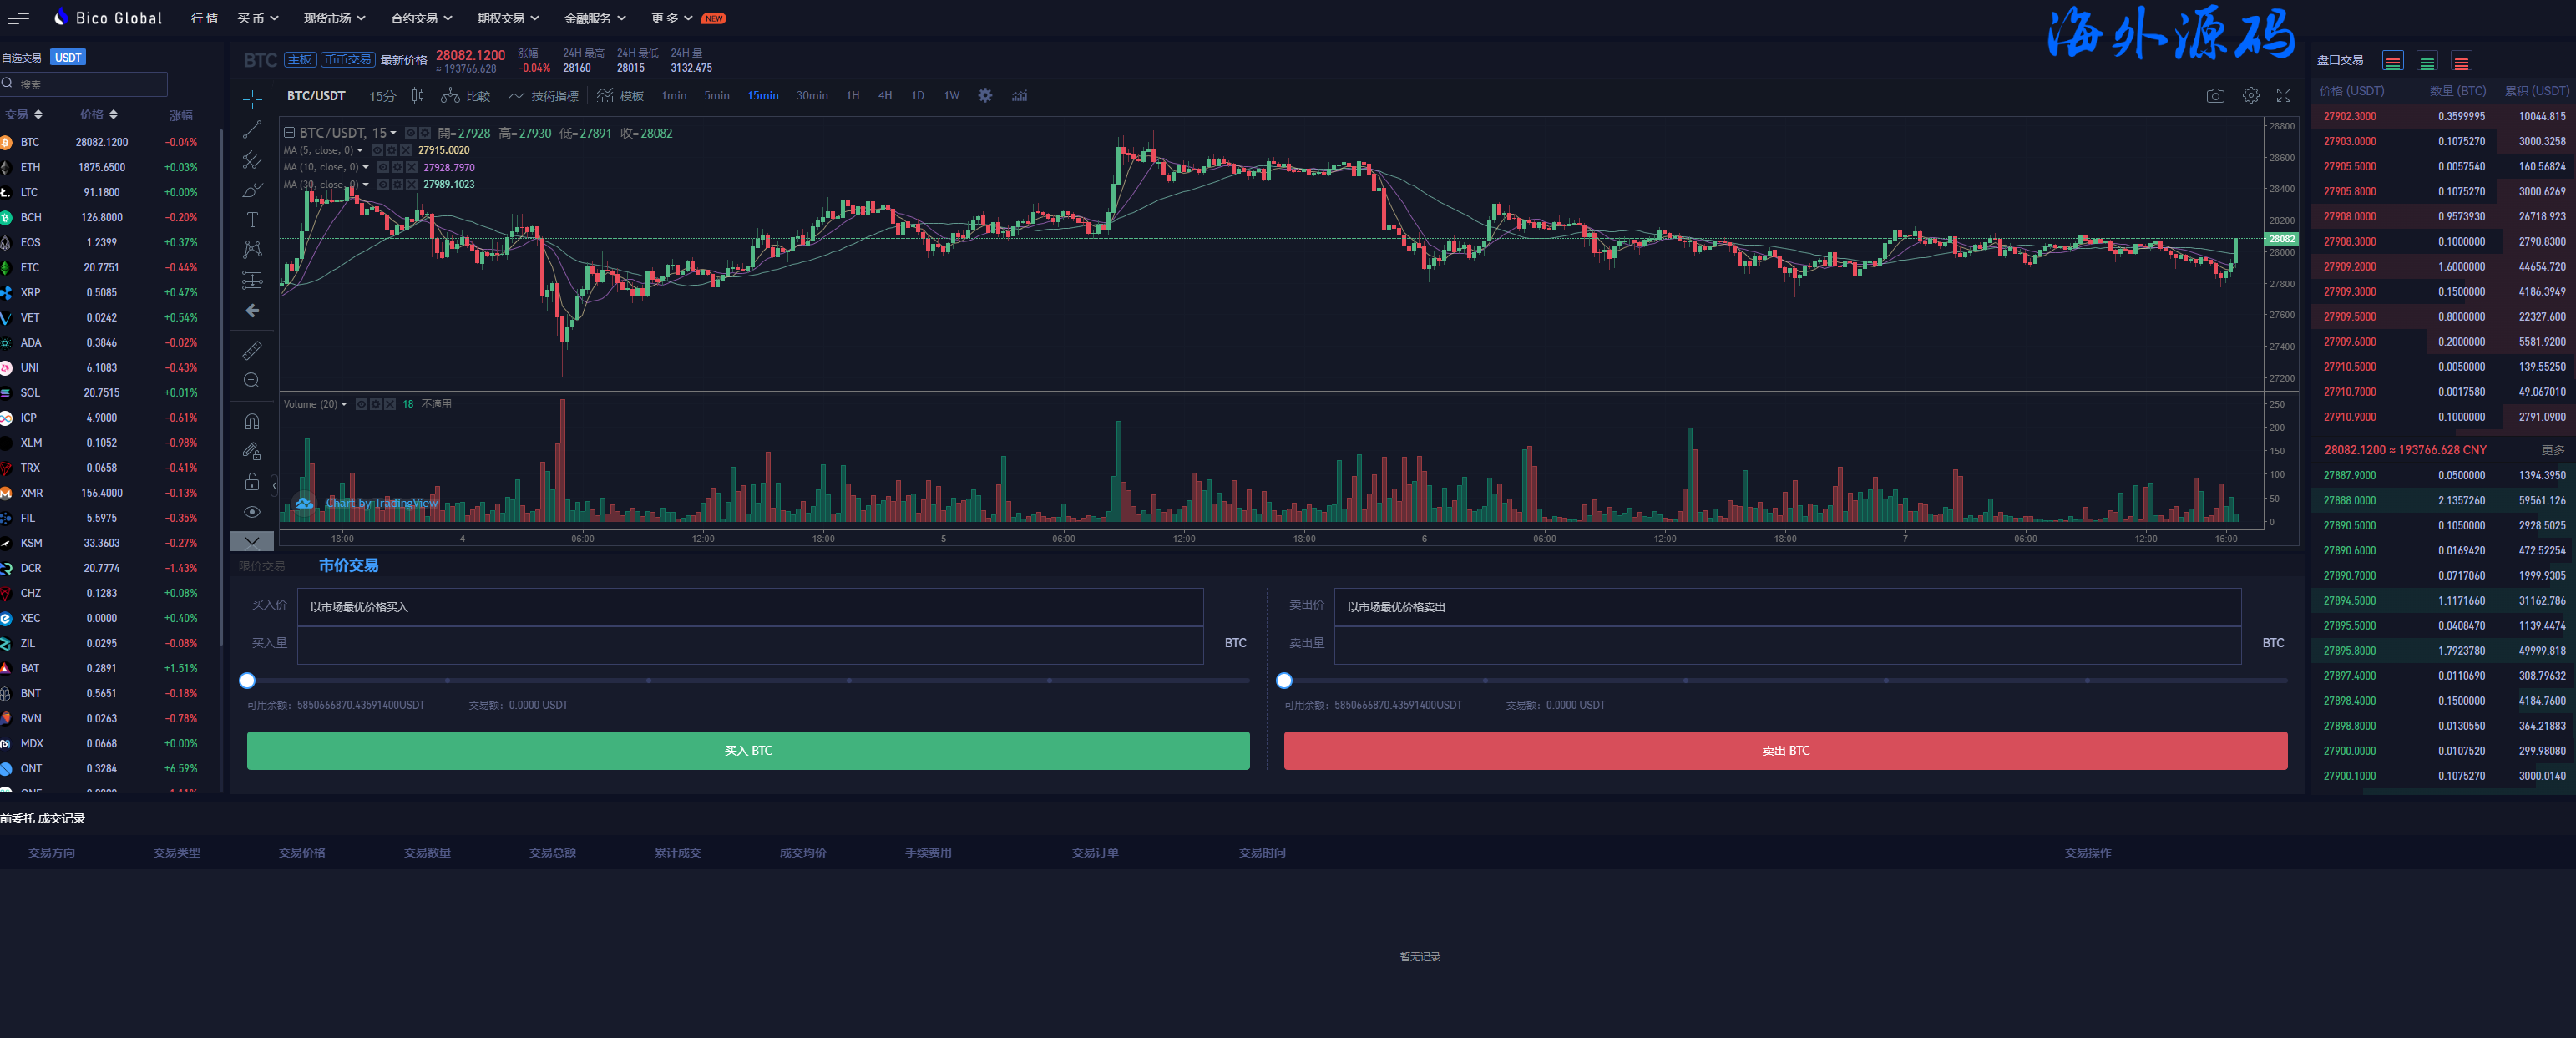Toggle hide-all-drawings eye icon in left toolbar
The height and width of the screenshot is (1038, 2576).
252,512
